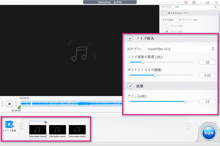Click the メディア追加 add media icon
The image size is (220, 146).
click(x=10, y=124)
